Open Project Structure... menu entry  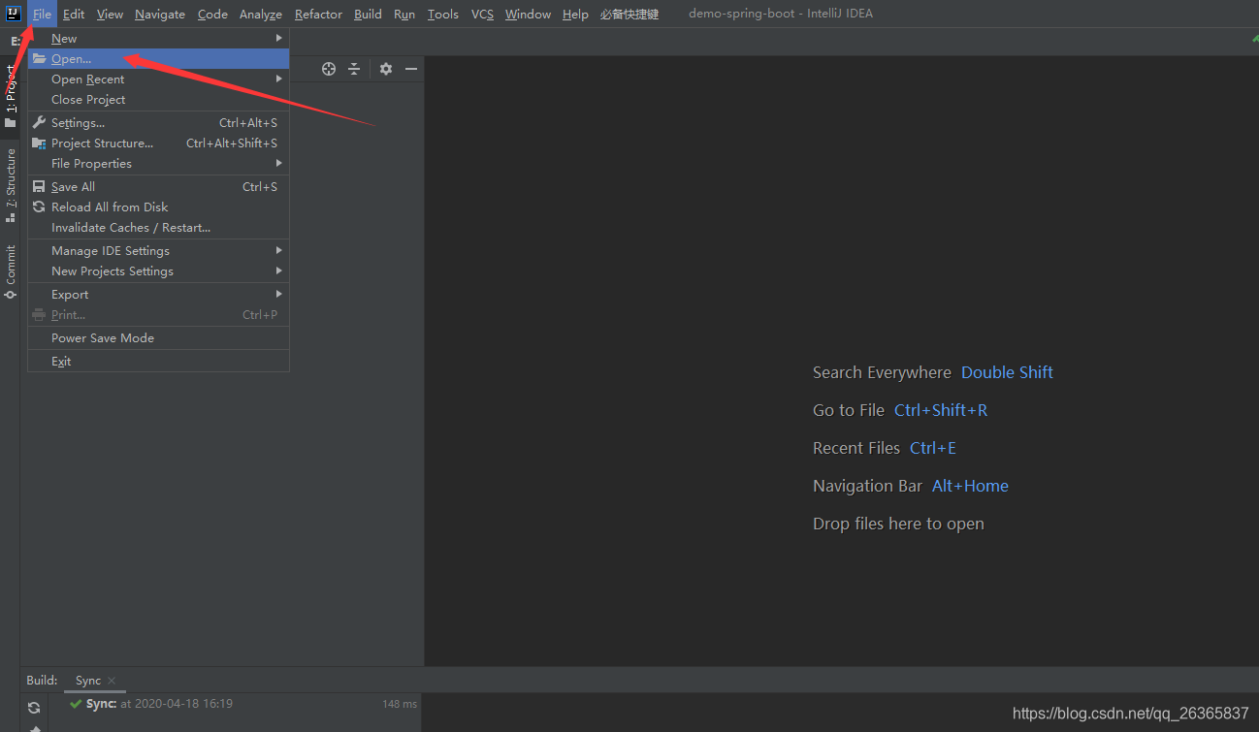pyautogui.click(x=158, y=143)
